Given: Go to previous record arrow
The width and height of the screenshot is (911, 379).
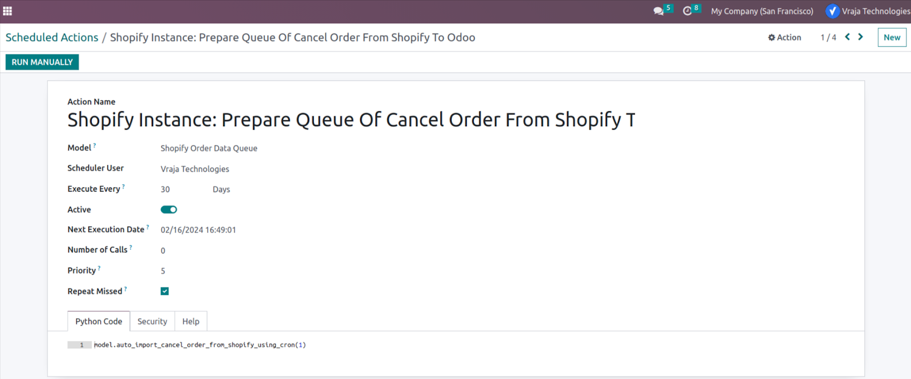Looking at the screenshot, I should pyautogui.click(x=847, y=37).
